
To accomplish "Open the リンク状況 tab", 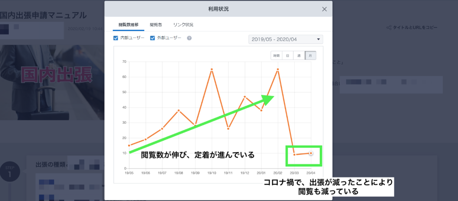I will 183,25.
